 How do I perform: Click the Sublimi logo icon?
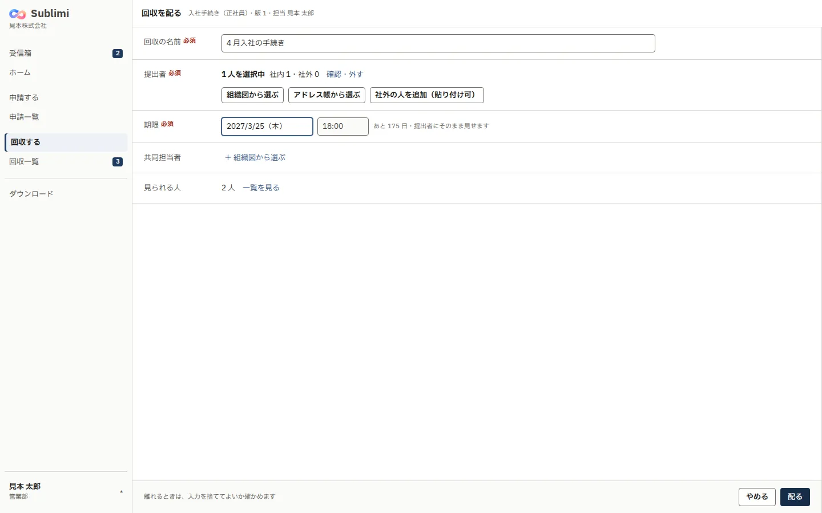(18, 14)
